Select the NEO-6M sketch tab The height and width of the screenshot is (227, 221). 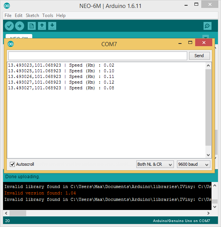pos(19,36)
